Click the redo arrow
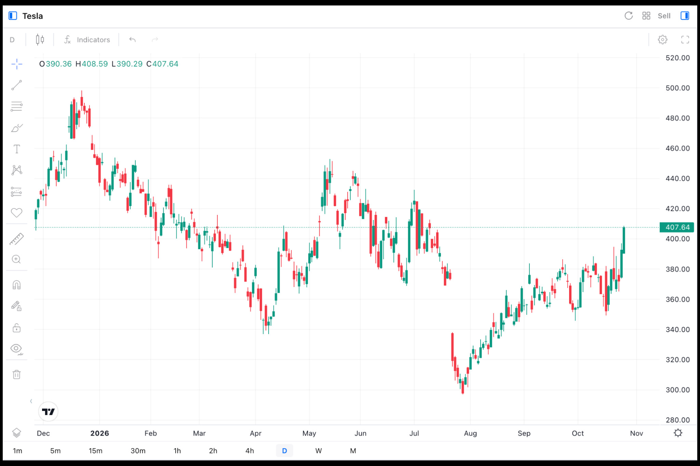The height and width of the screenshot is (466, 700). coord(155,40)
